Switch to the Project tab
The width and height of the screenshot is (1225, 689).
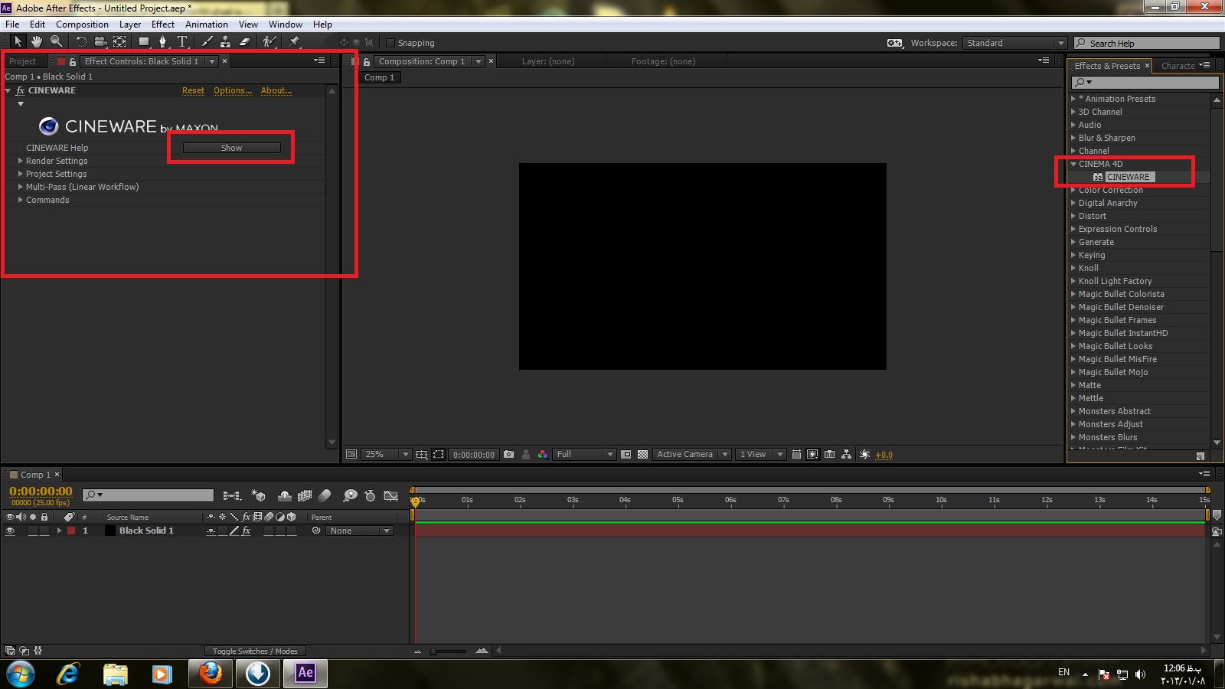pos(23,61)
